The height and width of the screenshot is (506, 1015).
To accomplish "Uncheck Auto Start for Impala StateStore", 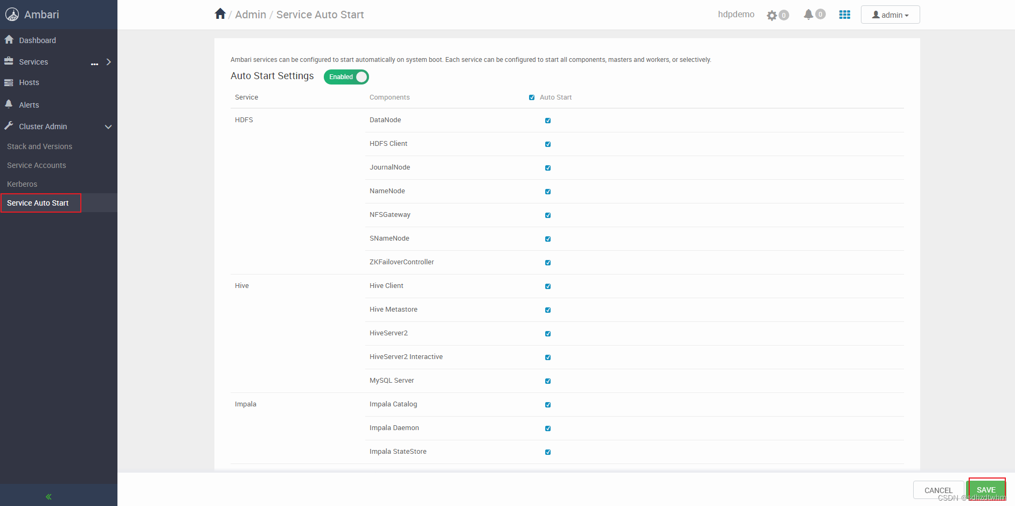I will click(548, 452).
